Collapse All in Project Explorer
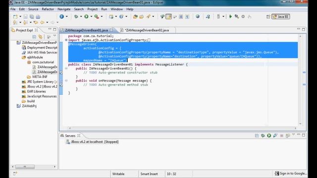This screenshot has height=178, width=317. [34, 37]
